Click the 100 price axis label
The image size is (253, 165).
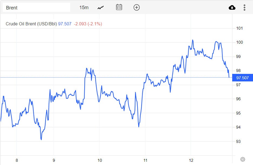(239, 42)
